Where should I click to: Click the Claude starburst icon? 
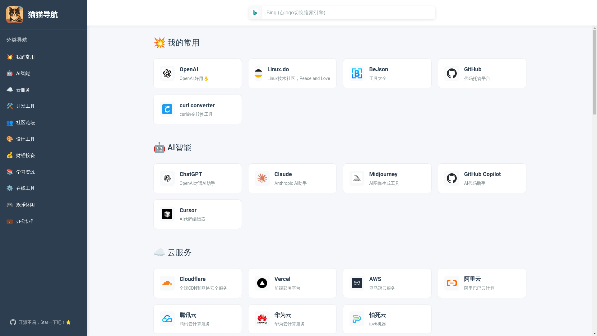click(262, 178)
